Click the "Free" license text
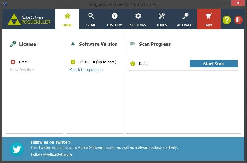This screenshot has height=163, width=247. tap(23, 62)
